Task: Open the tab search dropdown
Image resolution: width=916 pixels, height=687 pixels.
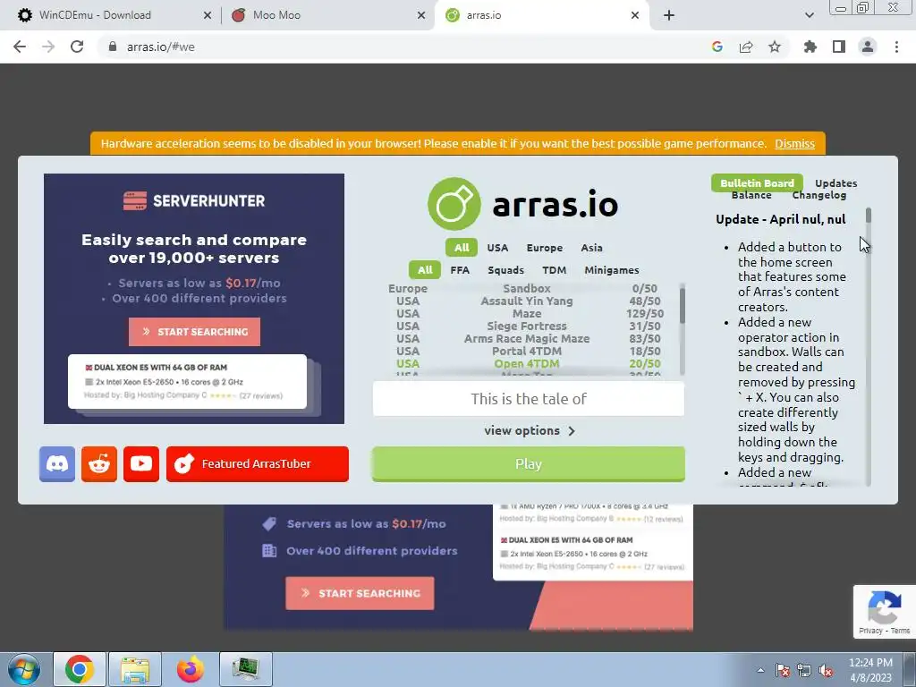Action: [x=809, y=16]
